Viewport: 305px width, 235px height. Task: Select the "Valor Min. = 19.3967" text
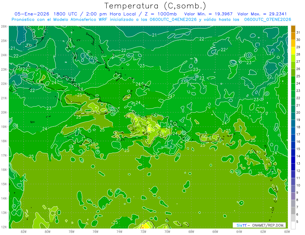click(x=208, y=14)
